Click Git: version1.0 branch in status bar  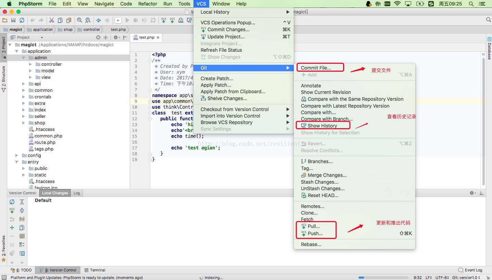point(466,278)
